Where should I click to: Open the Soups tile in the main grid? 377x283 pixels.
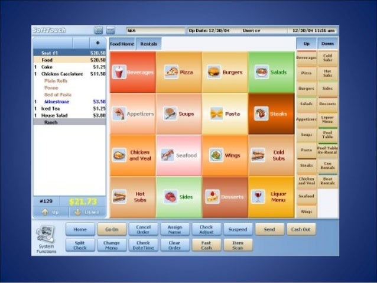coord(179,113)
